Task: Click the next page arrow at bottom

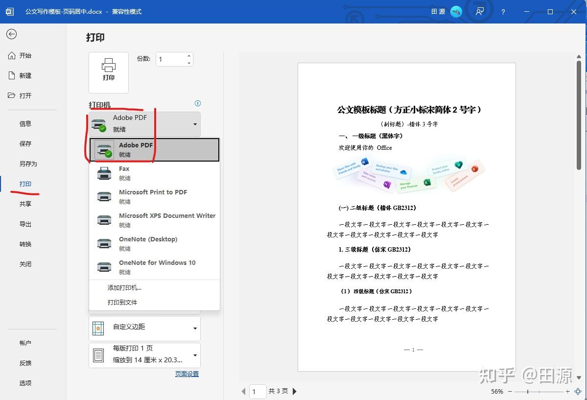Action: (x=294, y=391)
